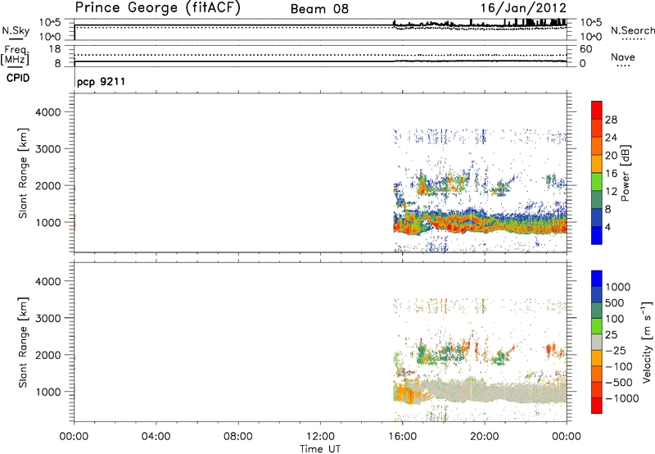Click the 'Power [dB]' color bar label
This screenshot has height=454, width=655.
click(x=625, y=173)
